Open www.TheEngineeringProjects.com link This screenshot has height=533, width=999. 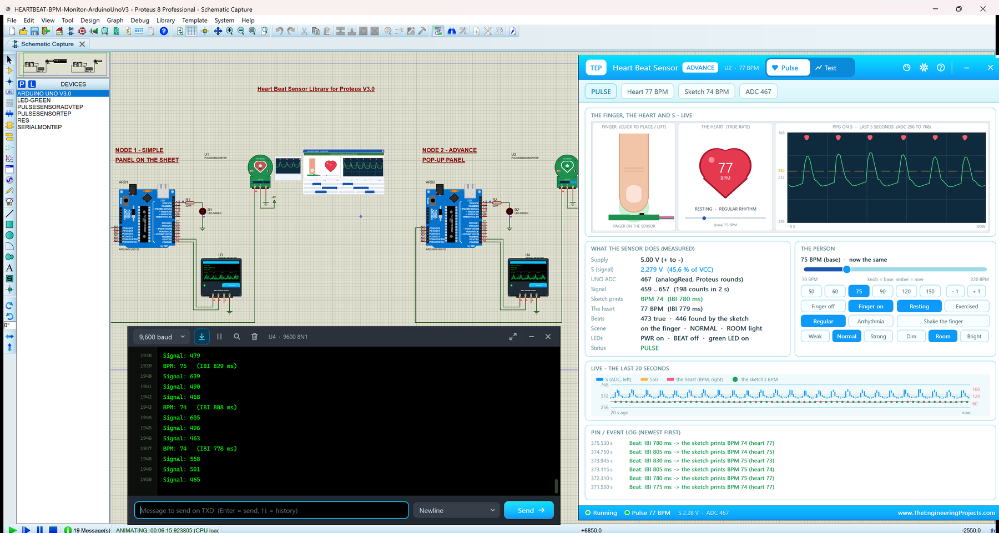tap(946, 513)
